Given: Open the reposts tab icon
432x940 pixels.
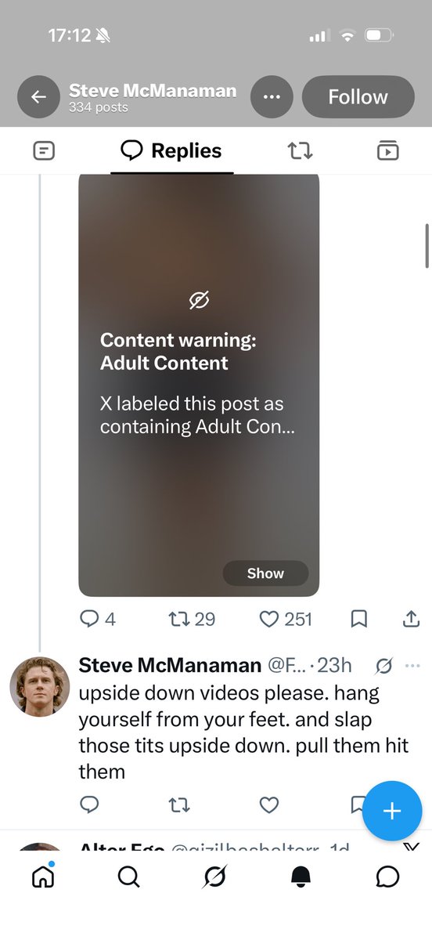Looking at the screenshot, I should (300, 150).
